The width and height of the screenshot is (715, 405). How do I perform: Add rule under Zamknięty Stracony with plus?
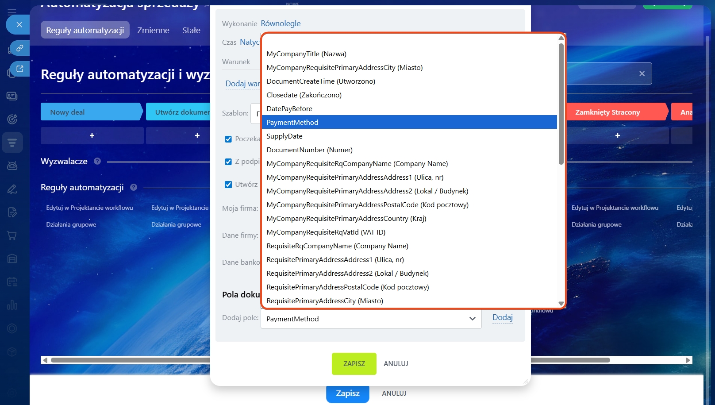(x=618, y=135)
